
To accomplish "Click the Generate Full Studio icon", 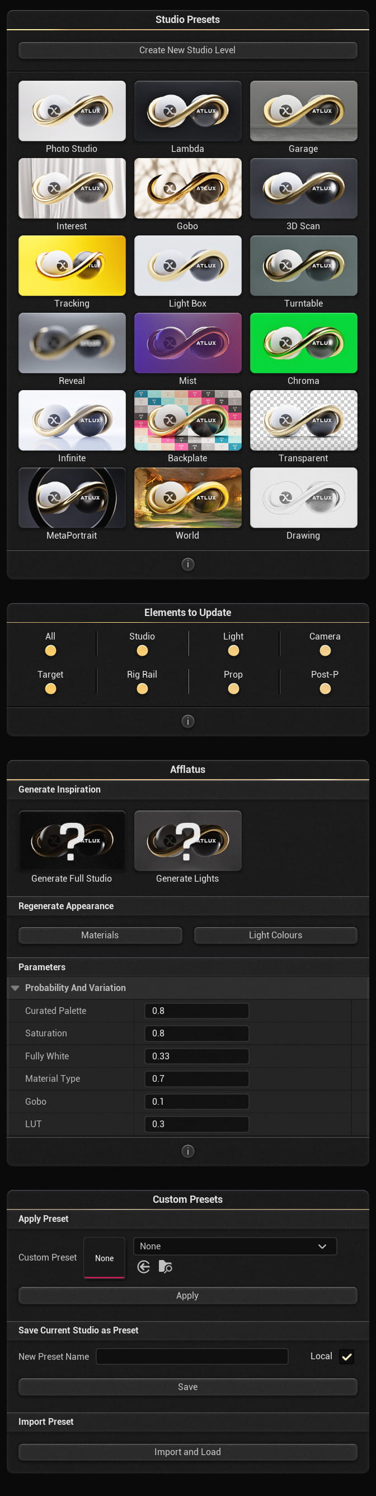I will [x=72, y=840].
